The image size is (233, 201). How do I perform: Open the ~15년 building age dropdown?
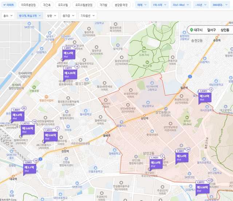point(201,5)
